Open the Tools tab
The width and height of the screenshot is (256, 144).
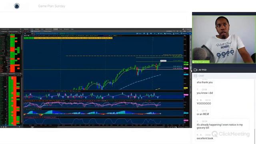(60, 29)
